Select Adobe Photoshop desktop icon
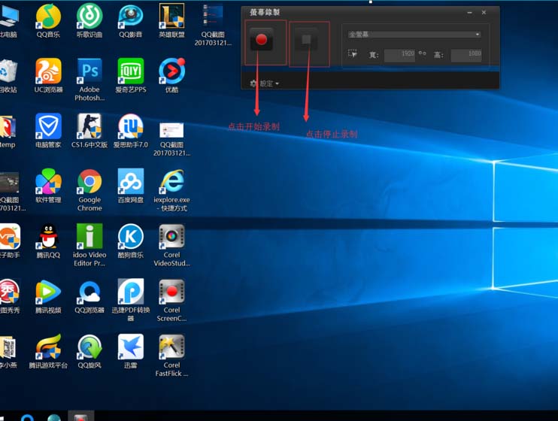Image resolution: width=558 pixels, height=421 pixels. point(89,80)
